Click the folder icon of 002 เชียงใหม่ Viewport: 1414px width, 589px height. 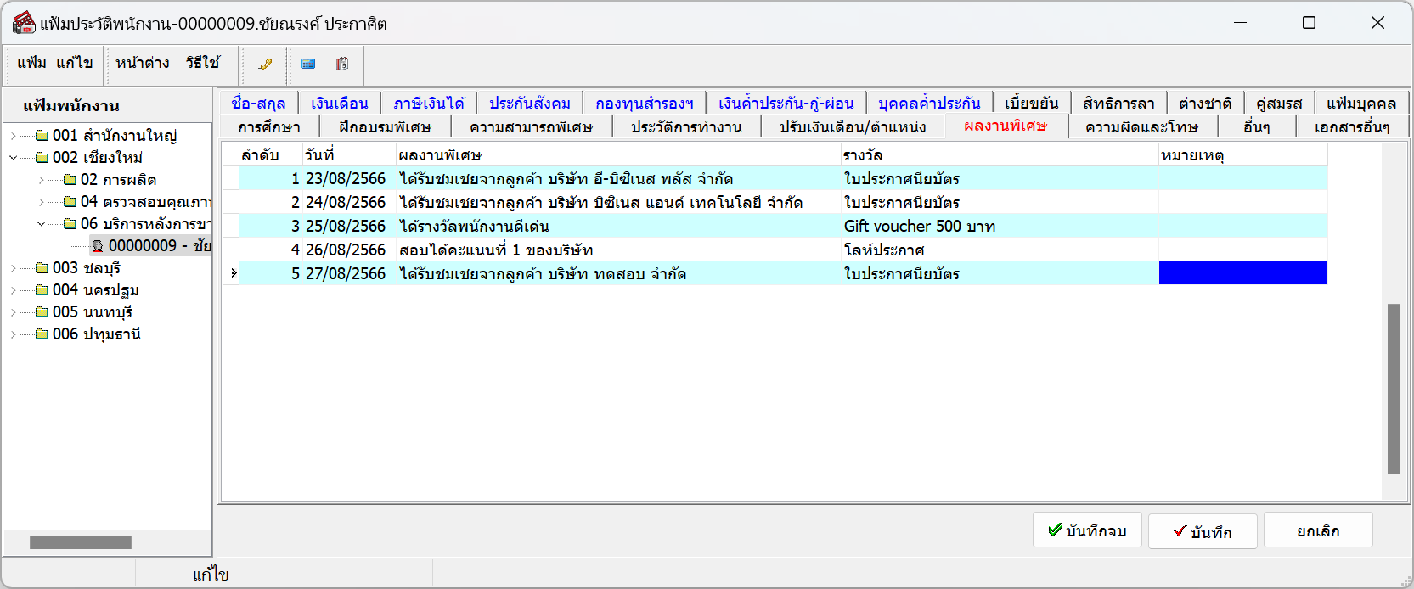click(42, 158)
